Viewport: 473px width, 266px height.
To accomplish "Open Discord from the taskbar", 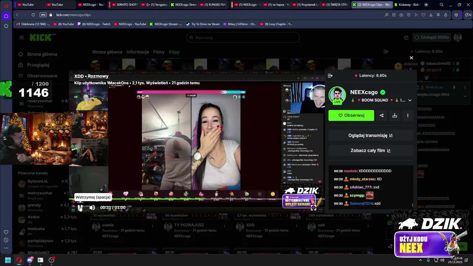I will point(30,260).
